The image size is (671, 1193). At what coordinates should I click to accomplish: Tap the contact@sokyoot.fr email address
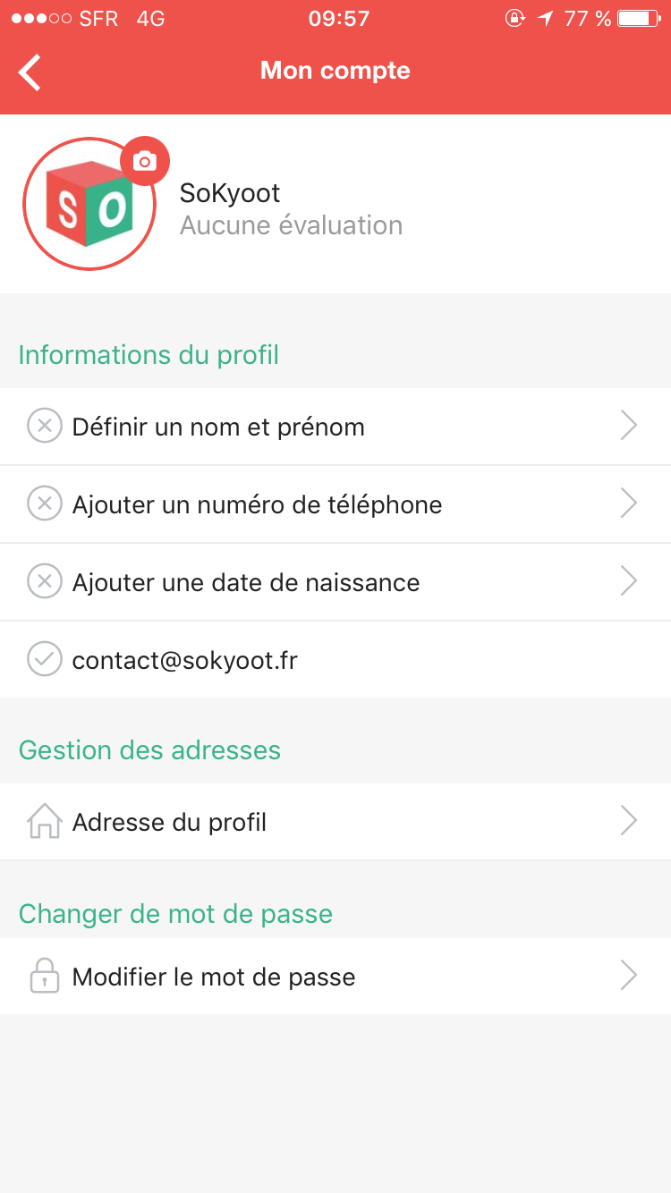184,660
